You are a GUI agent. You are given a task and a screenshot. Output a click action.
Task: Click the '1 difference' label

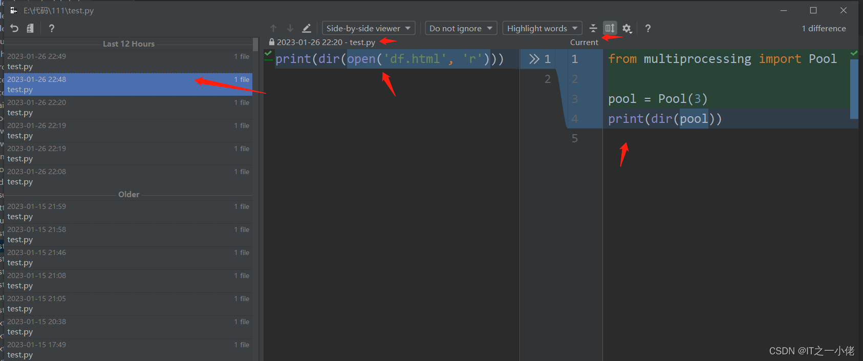click(824, 28)
